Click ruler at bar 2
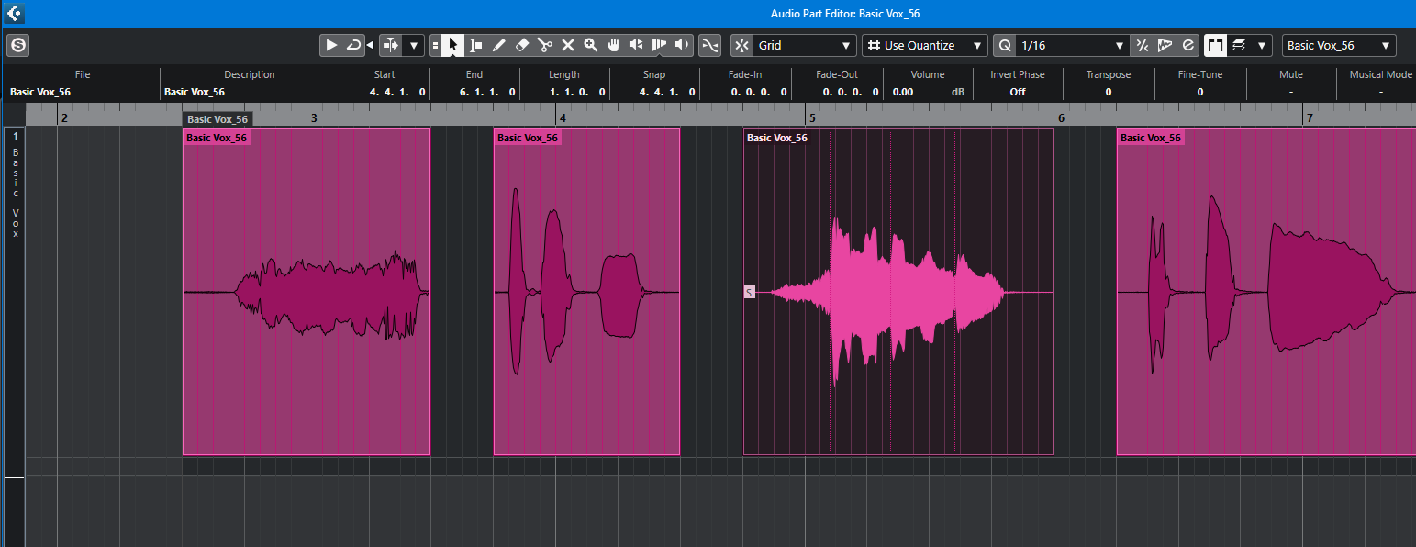The height and width of the screenshot is (547, 1416). (64, 117)
